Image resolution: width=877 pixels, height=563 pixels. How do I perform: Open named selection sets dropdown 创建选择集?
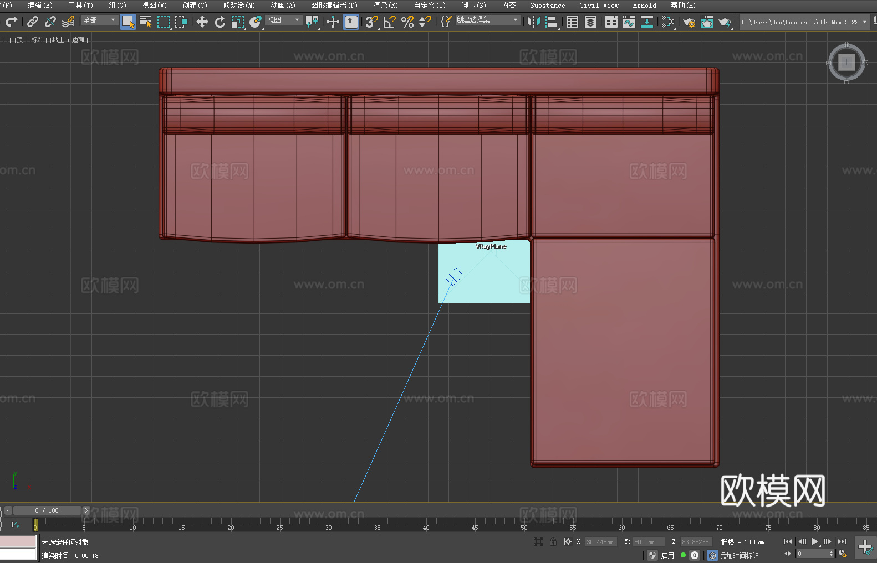[x=488, y=20]
